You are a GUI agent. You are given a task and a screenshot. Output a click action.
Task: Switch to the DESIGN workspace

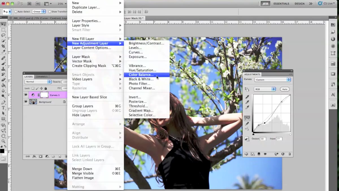pos(299,4)
